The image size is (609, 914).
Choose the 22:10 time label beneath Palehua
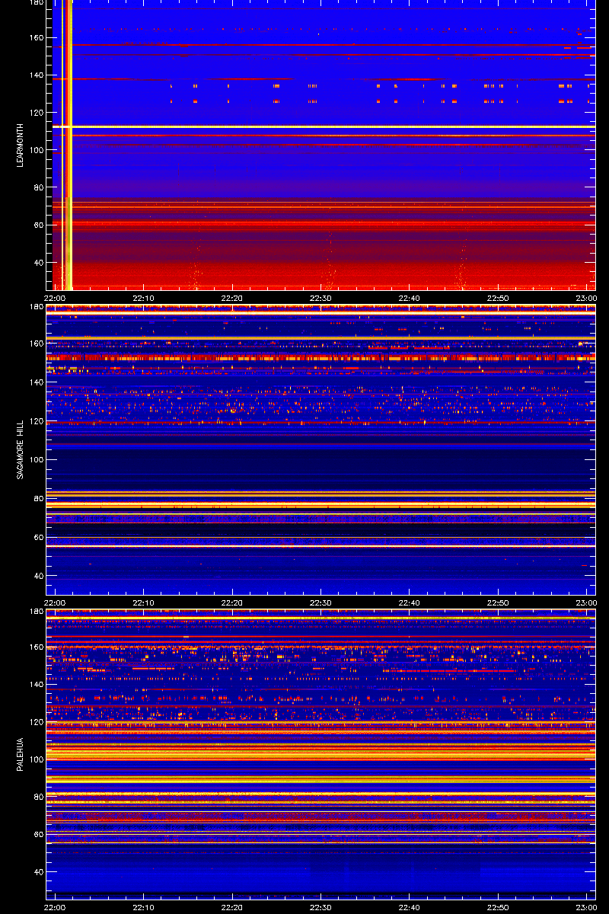(144, 907)
